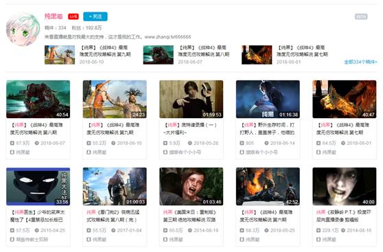Click the 粉丝: 192.8万 follower count
383x252 pixels.
tap(86, 28)
